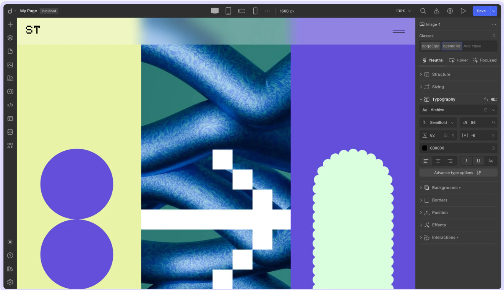Click the Save button

pos(481,11)
